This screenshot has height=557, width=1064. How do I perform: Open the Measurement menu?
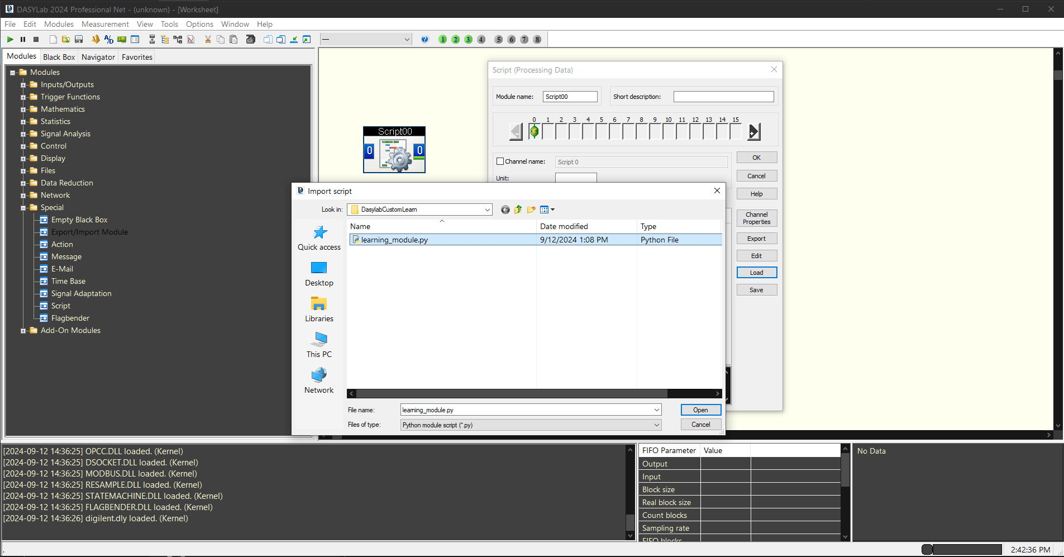point(105,24)
